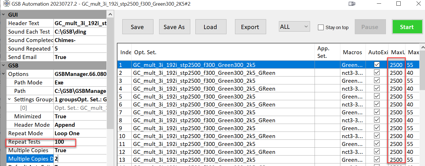Toggle AutoExit checkbox in row 7
The height and width of the screenshot is (166, 425).
(x=377, y=112)
